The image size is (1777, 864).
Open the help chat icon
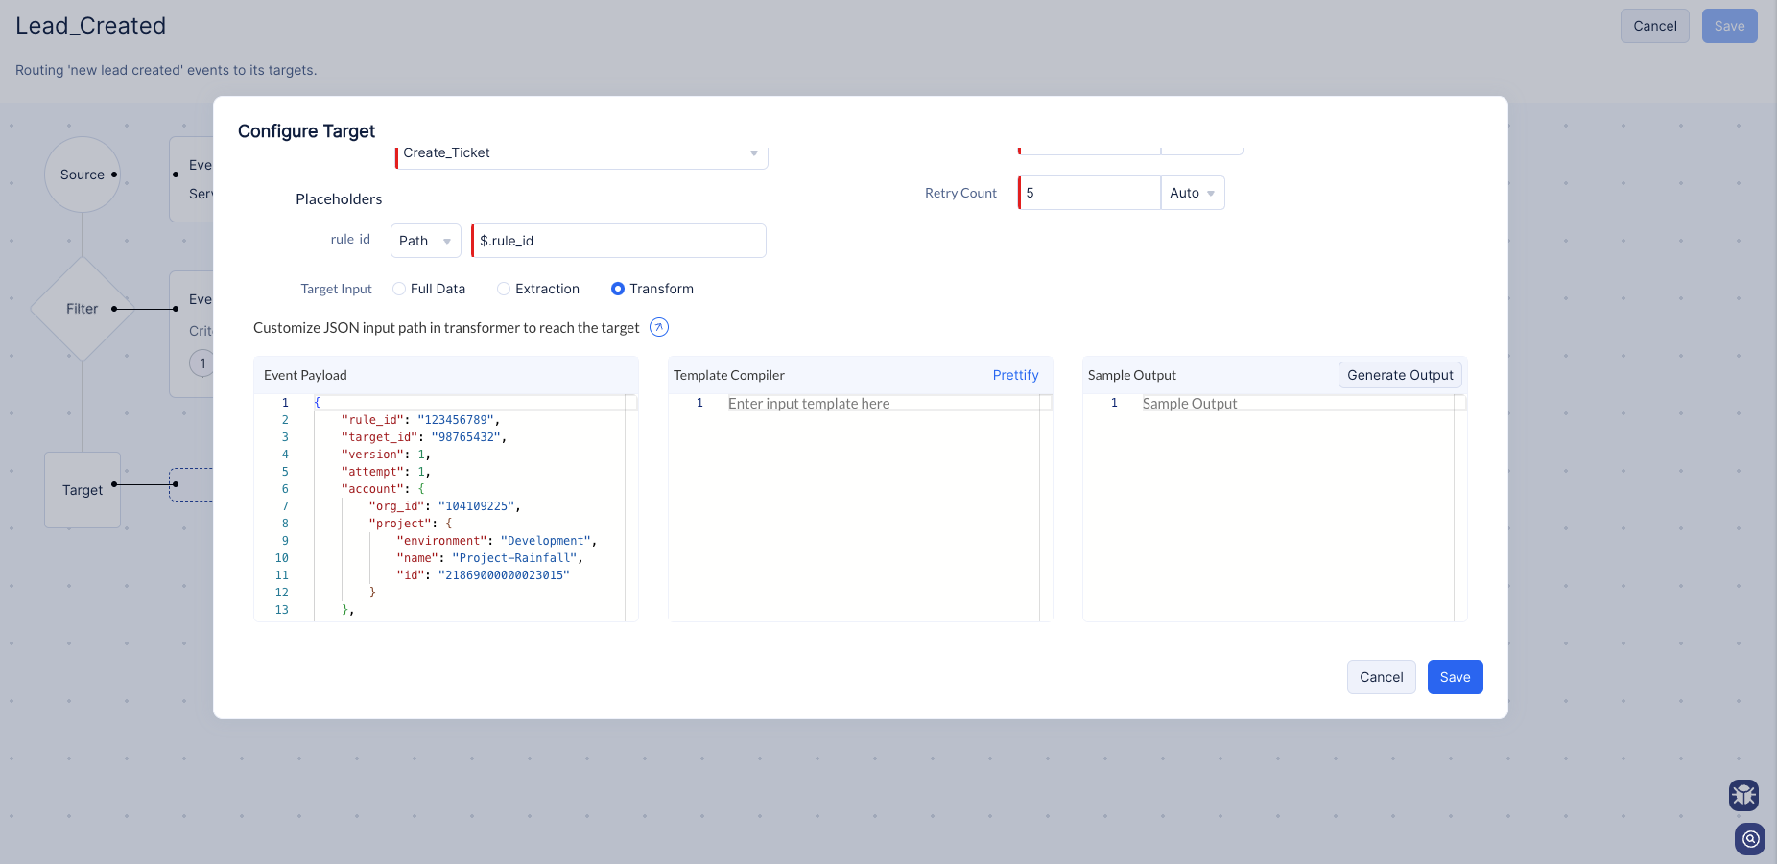[x=1750, y=839]
